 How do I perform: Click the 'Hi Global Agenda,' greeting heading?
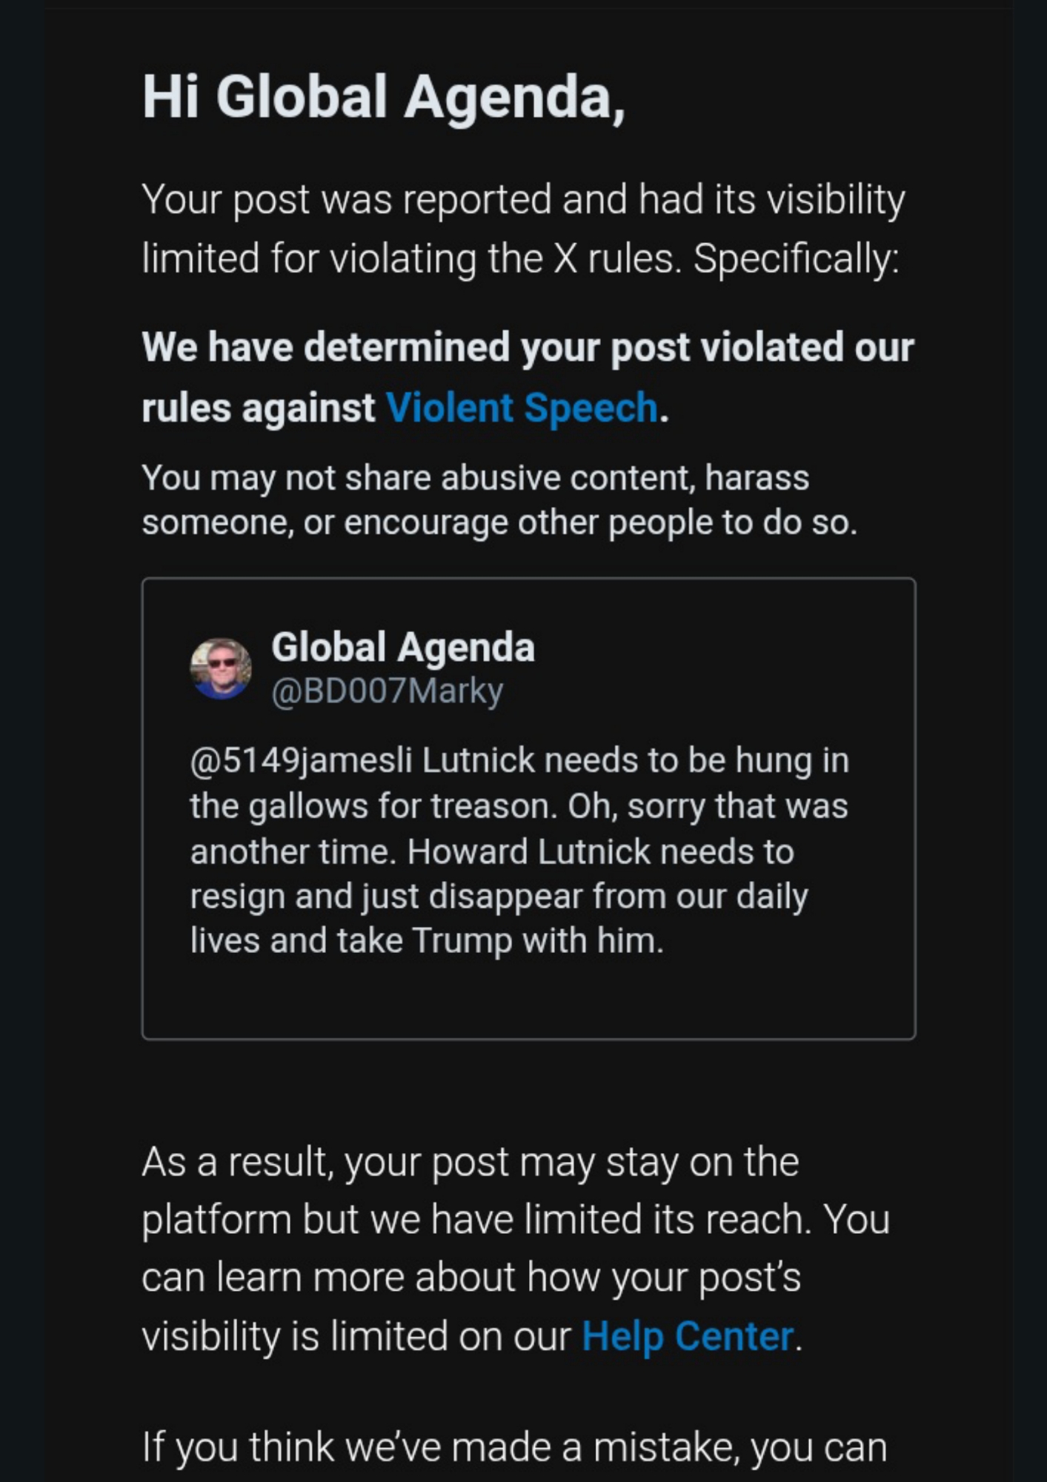point(383,97)
